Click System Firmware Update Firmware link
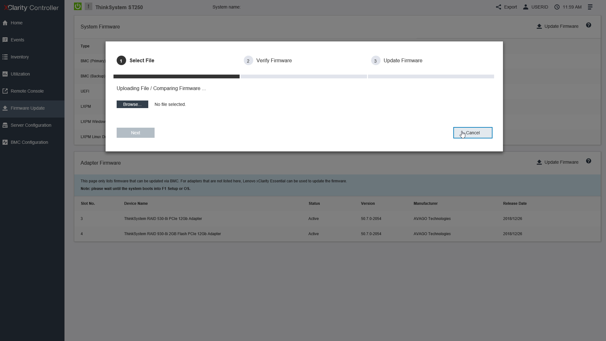The width and height of the screenshot is (606, 341). pos(561,26)
